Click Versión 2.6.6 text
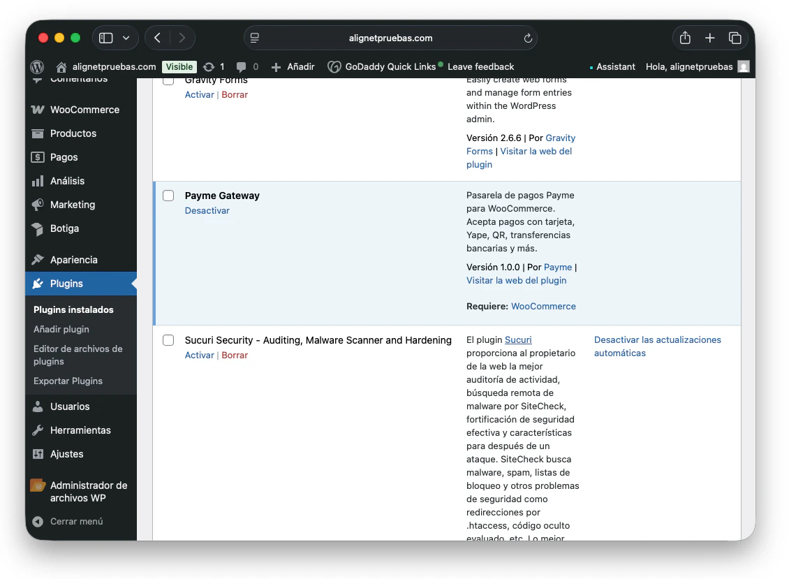789x579 pixels. coord(494,138)
